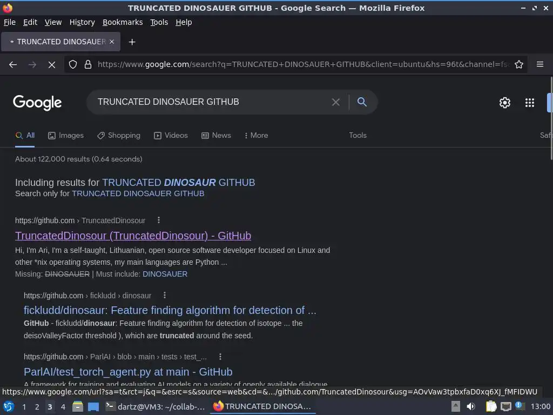
Task: Open Firefox hamburger application menu
Action: 539,64
